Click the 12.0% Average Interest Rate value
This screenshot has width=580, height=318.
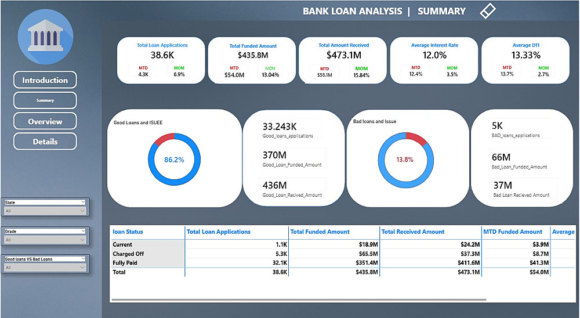coord(434,55)
